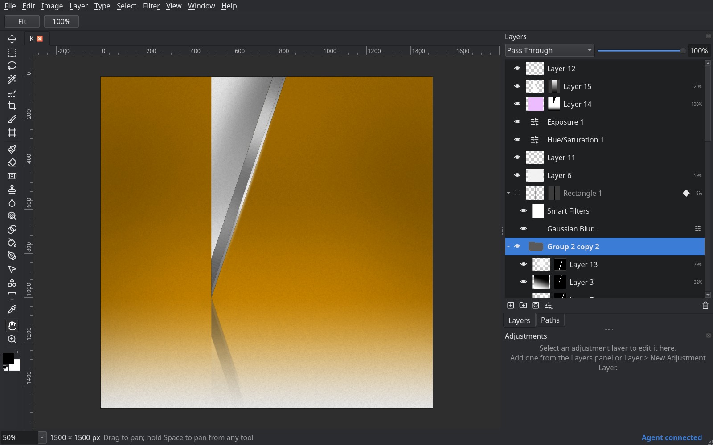Select the Type tool
The width and height of the screenshot is (713, 445).
point(12,296)
